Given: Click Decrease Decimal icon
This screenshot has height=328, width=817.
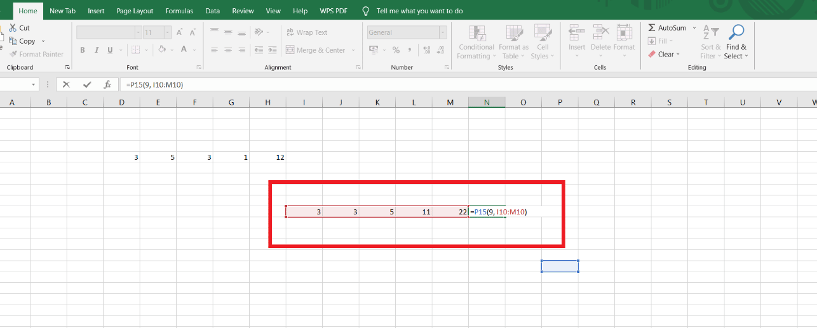Looking at the screenshot, I should coord(442,50).
